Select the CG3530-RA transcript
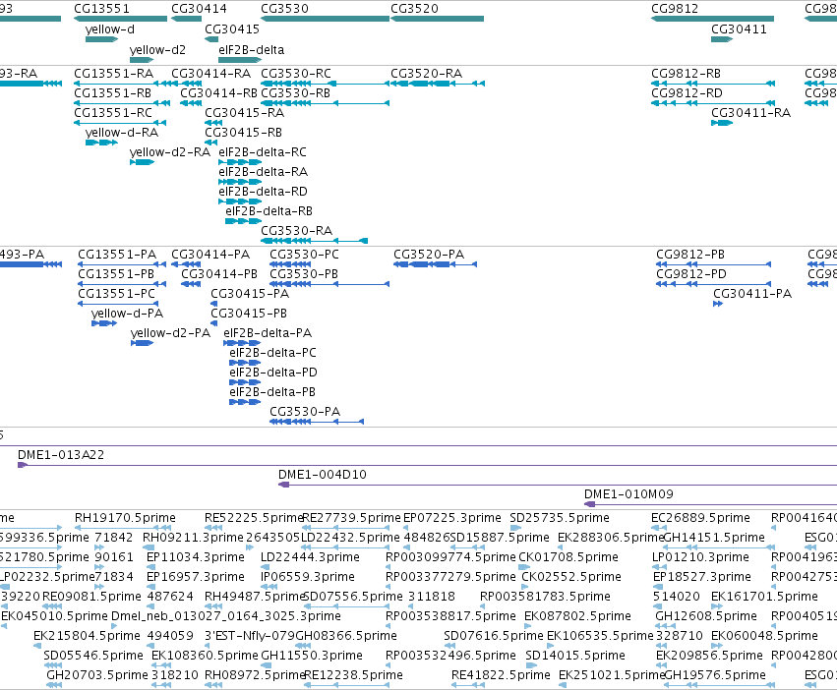Screen dimensions: 837x690 point(314,241)
